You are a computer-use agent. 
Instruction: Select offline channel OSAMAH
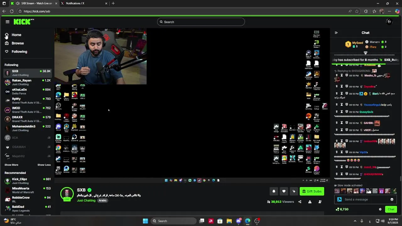pyautogui.click(x=28, y=147)
